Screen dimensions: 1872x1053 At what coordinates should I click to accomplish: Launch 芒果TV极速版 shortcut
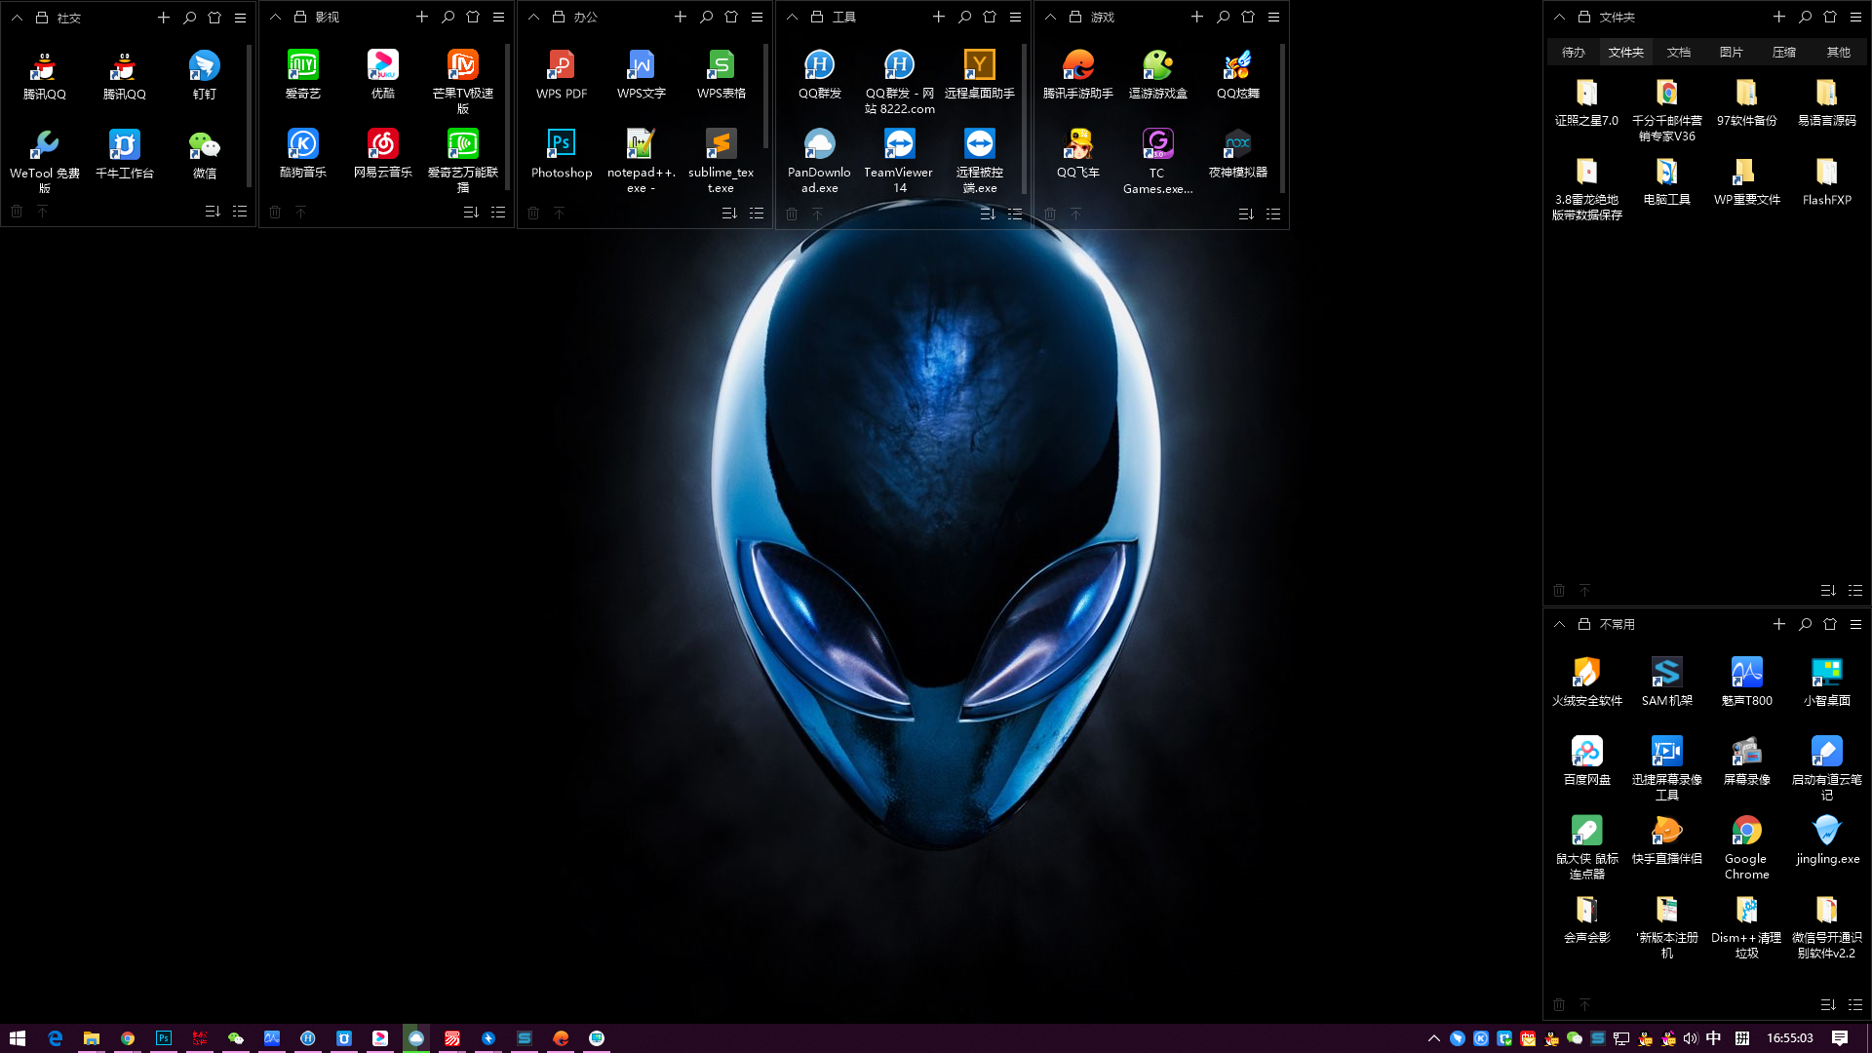(462, 81)
